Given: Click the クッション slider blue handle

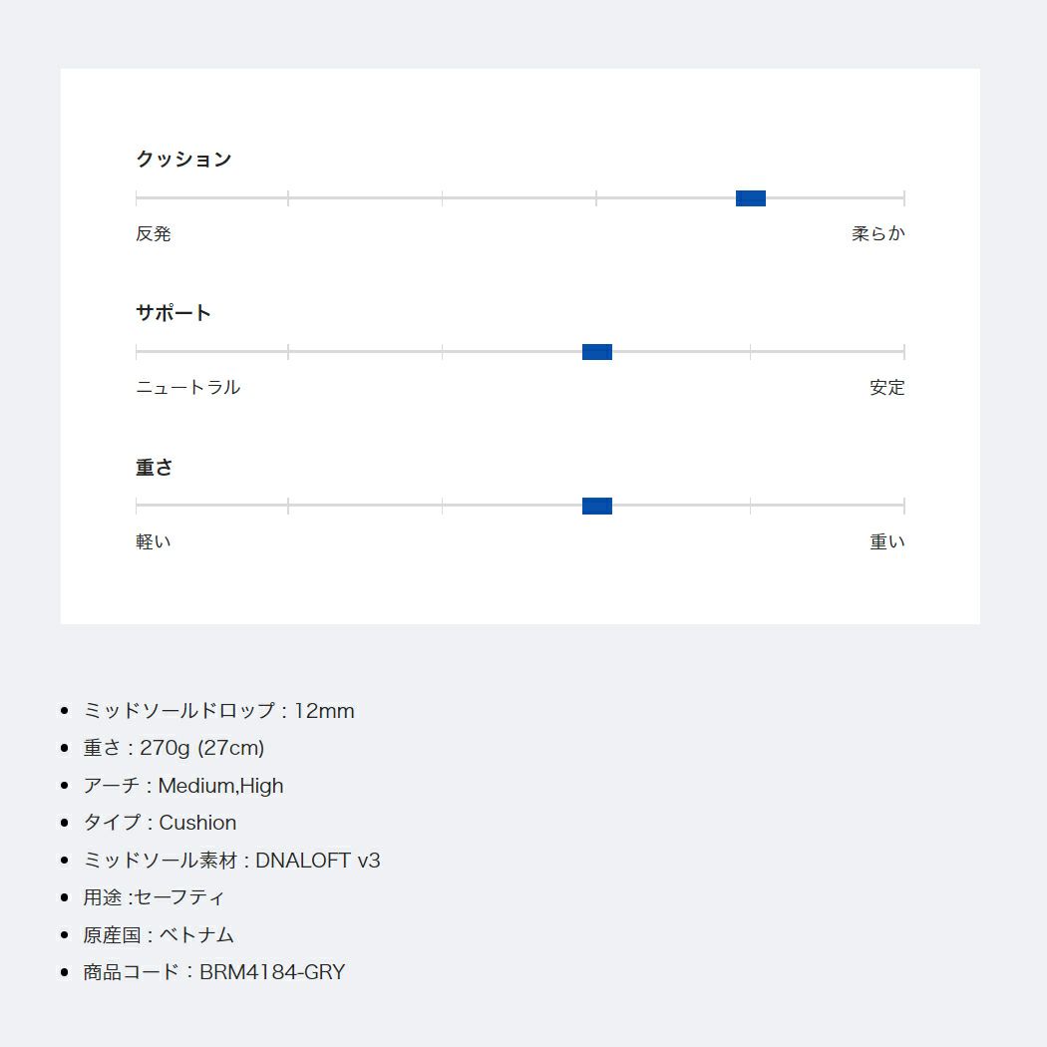Looking at the screenshot, I should click(x=750, y=198).
